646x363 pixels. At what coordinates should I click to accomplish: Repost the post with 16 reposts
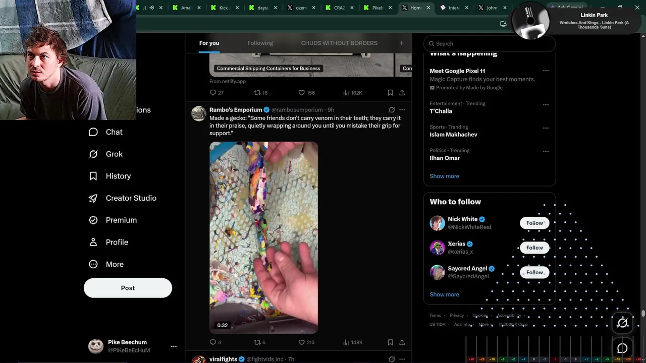[257, 93]
